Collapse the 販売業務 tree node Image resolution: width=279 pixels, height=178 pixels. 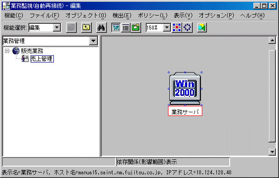coord(7,51)
